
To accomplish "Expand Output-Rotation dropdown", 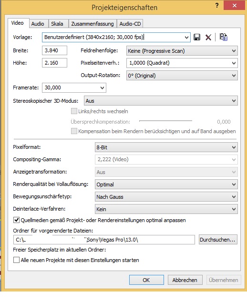I will pos(182,76).
